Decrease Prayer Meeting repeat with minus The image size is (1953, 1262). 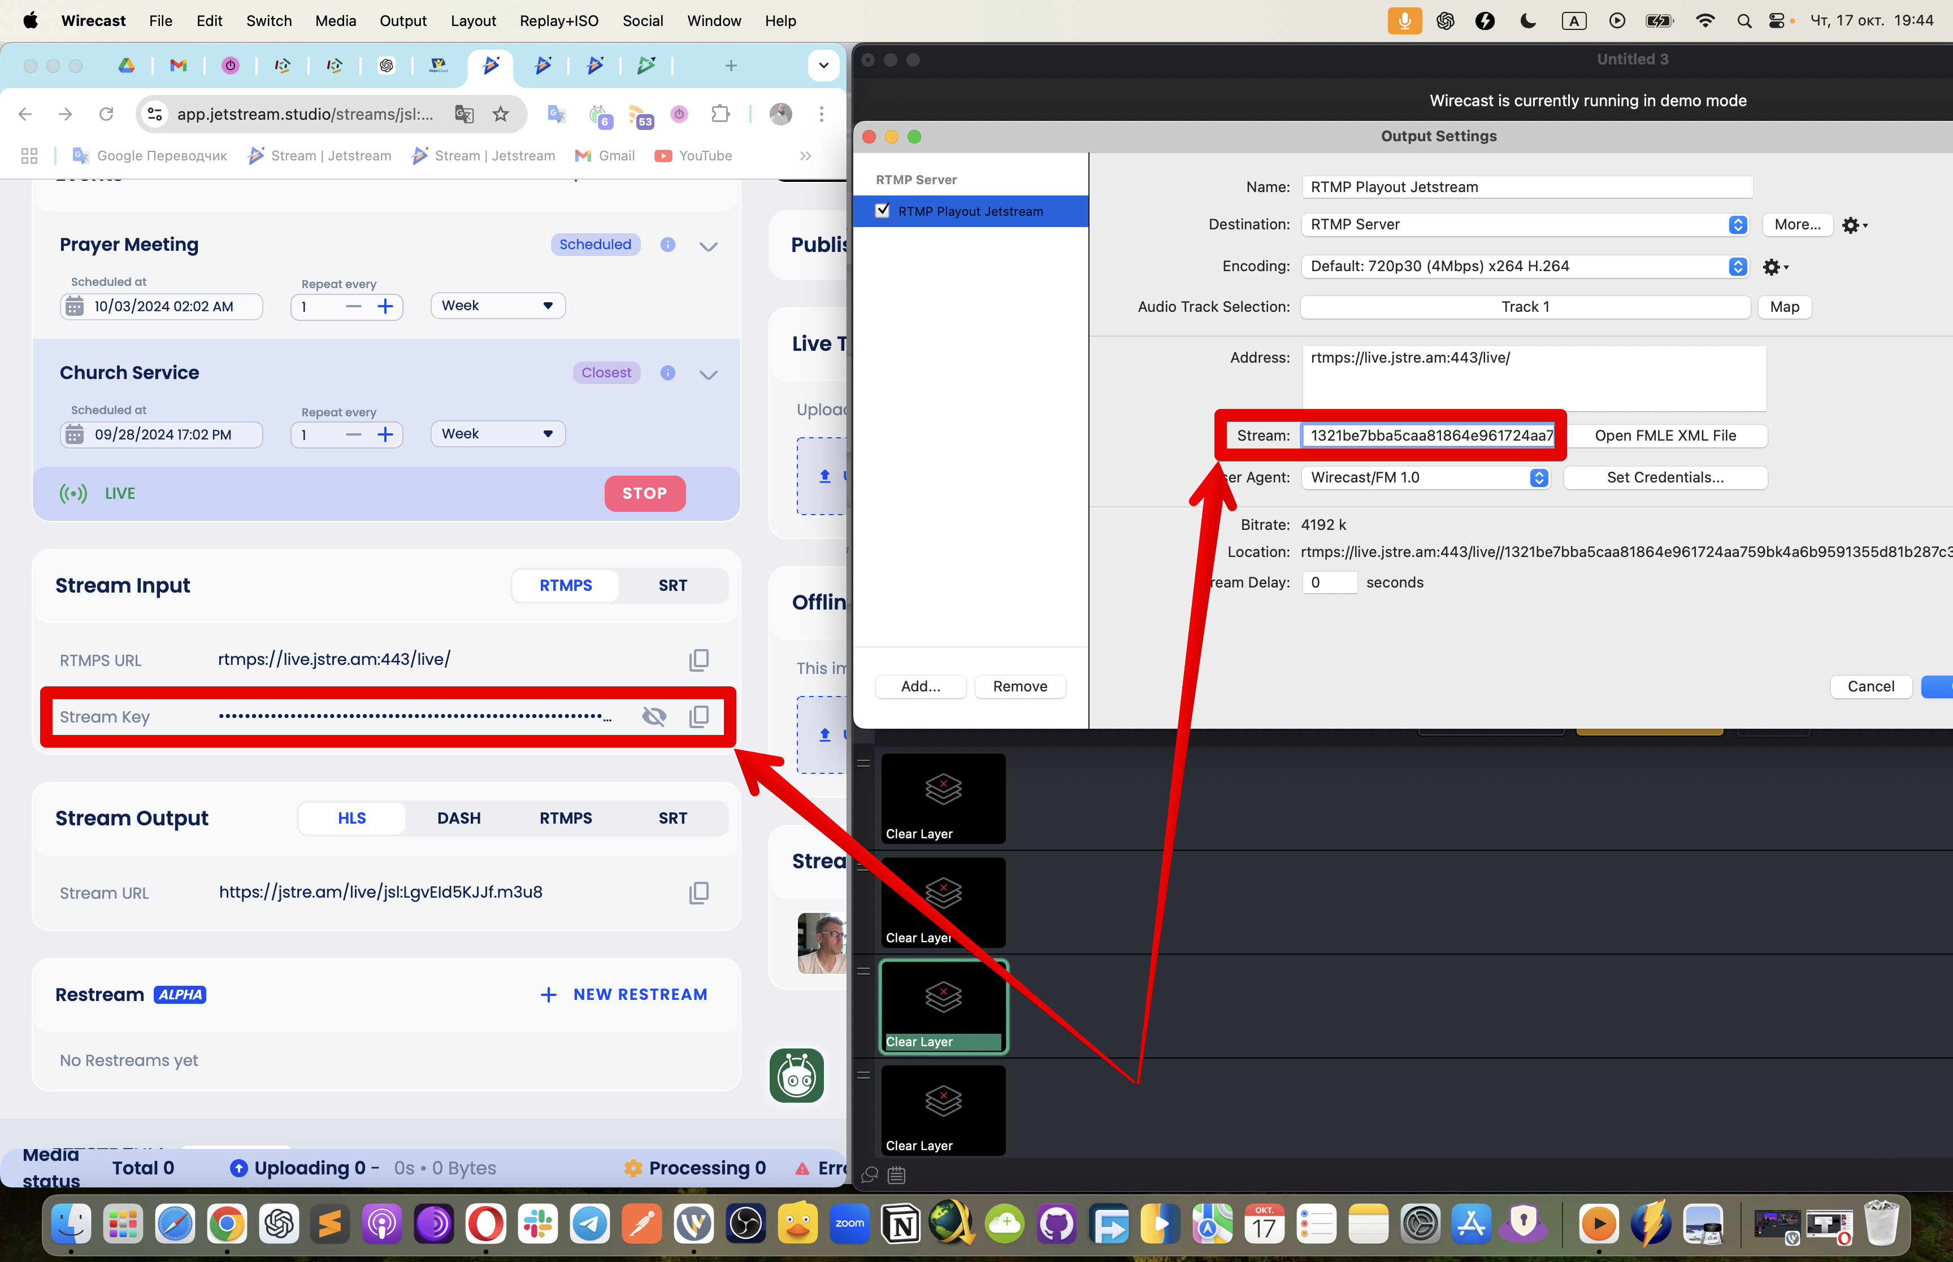tap(353, 307)
